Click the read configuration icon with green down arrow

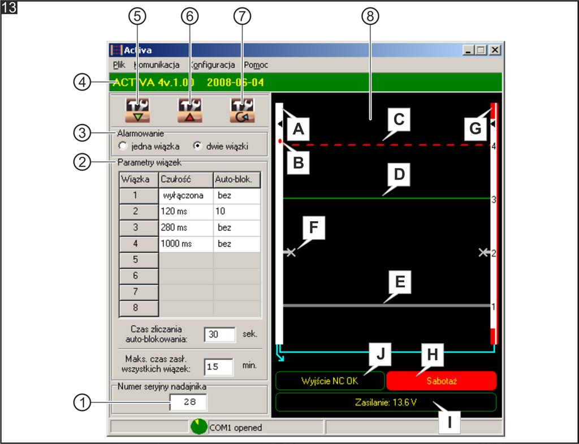pos(137,110)
